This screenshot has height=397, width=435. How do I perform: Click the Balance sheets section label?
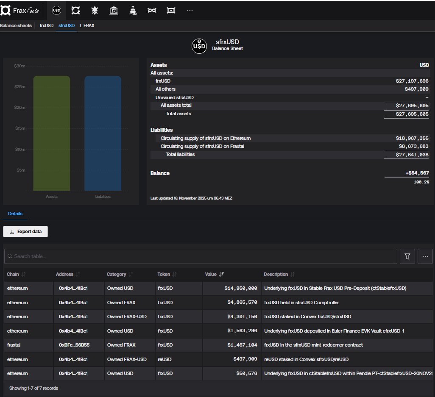pyautogui.click(x=16, y=25)
